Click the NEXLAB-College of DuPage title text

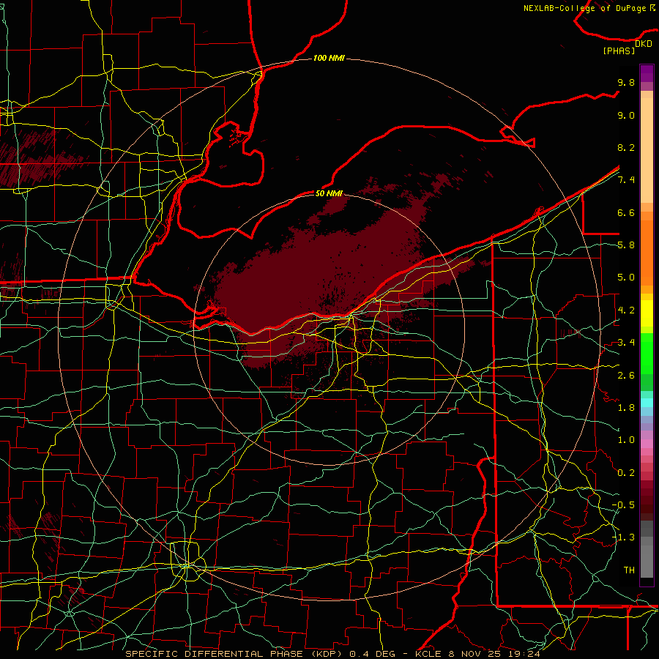[x=584, y=8]
